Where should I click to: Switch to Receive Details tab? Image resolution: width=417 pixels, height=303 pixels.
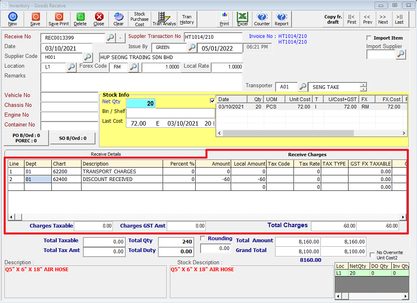coord(106,154)
